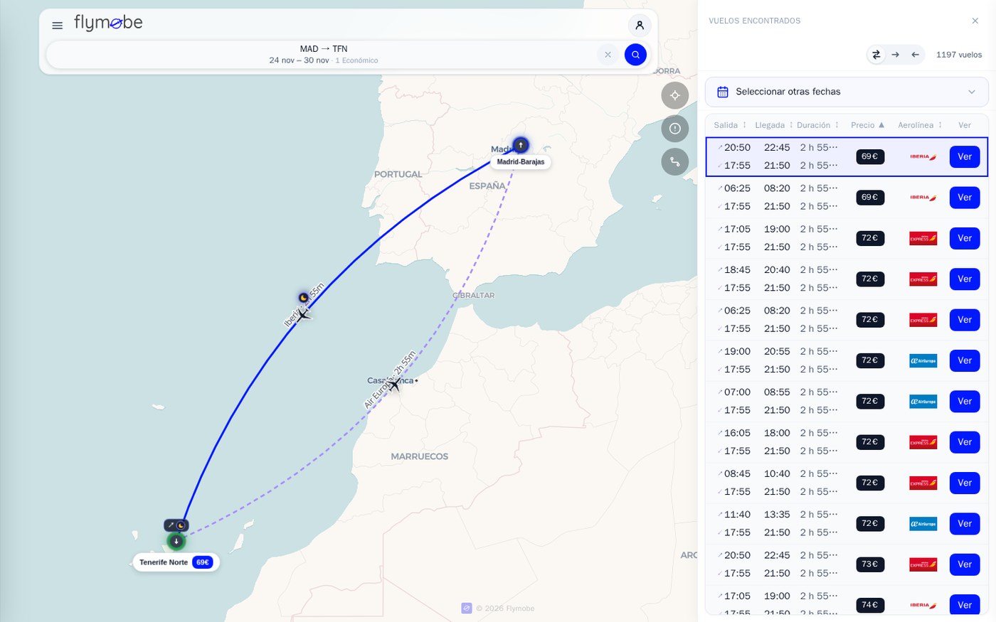996x622 pixels.
Task: Click the MAD → TFN search field
Action: tap(324, 55)
